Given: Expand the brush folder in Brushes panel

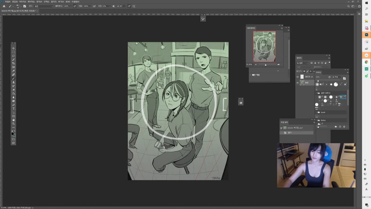Looking at the screenshot, I should click(316, 112).
